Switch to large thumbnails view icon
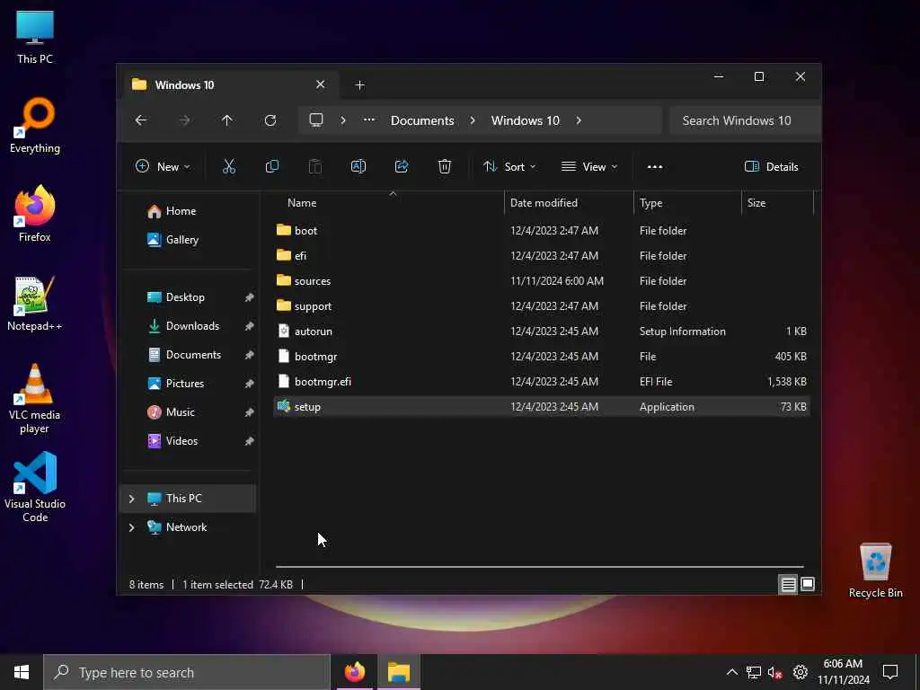Viewport: 920px width, 690px height. [808, 584]
